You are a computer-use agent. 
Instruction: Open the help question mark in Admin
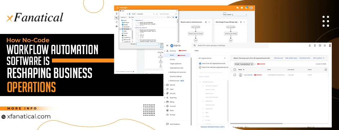(x=320, y=45)
